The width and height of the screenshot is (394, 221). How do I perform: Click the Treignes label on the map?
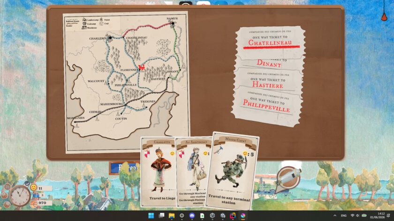tap(148, 101)
